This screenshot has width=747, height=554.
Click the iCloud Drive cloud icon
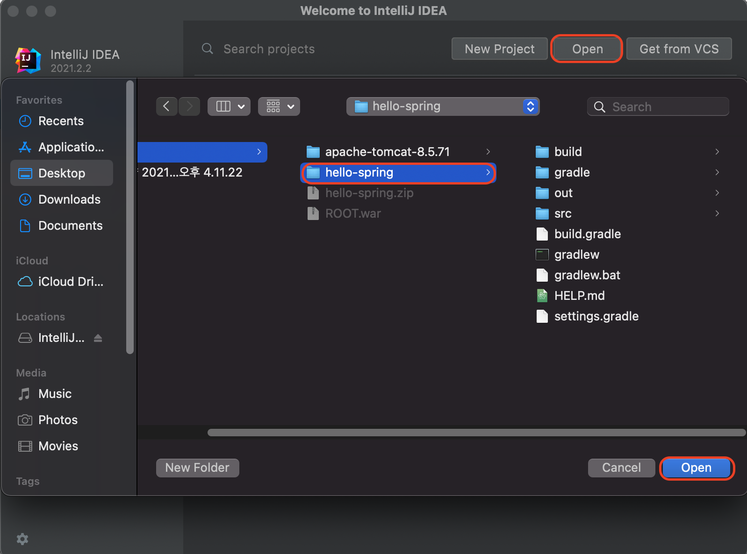point(25,282)
